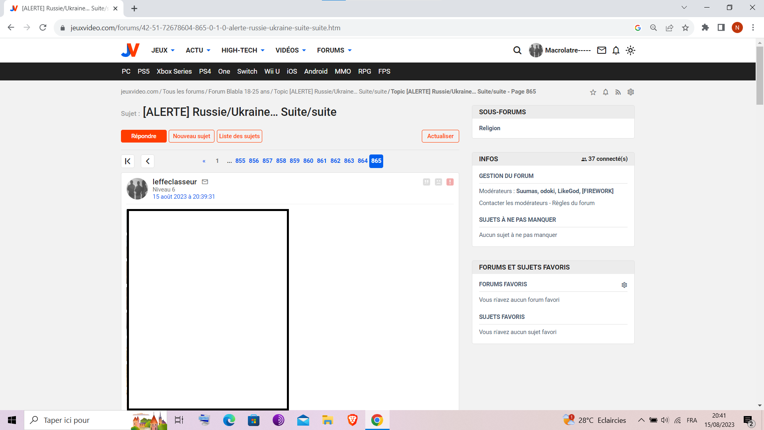Open the topic RSS feed icon
This screenshot has width=764, height=430.
(618, 92)
